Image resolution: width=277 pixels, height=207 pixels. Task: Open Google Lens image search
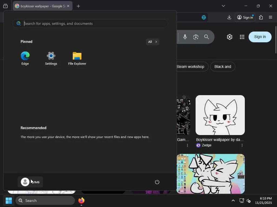point(196,37)
